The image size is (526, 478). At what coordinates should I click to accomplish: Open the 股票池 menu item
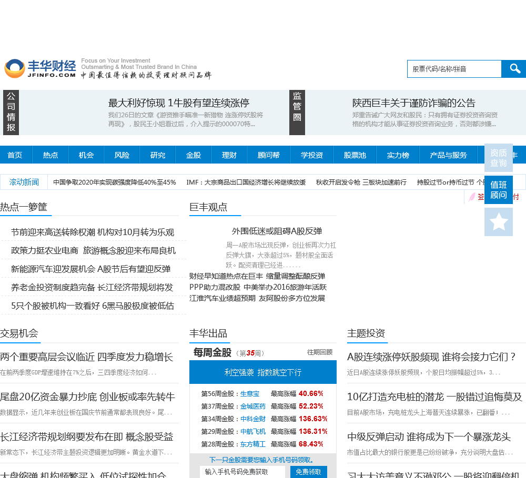(355, 155)
